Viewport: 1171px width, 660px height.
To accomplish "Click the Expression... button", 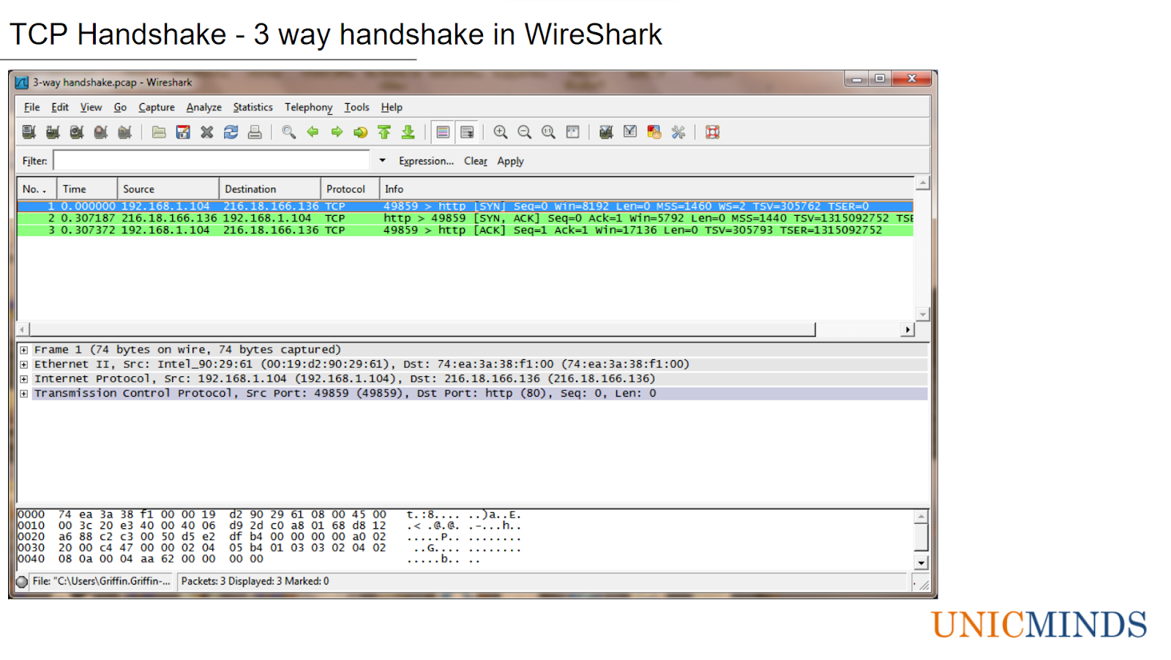I will pyautogui.click(x=426, y=161).
